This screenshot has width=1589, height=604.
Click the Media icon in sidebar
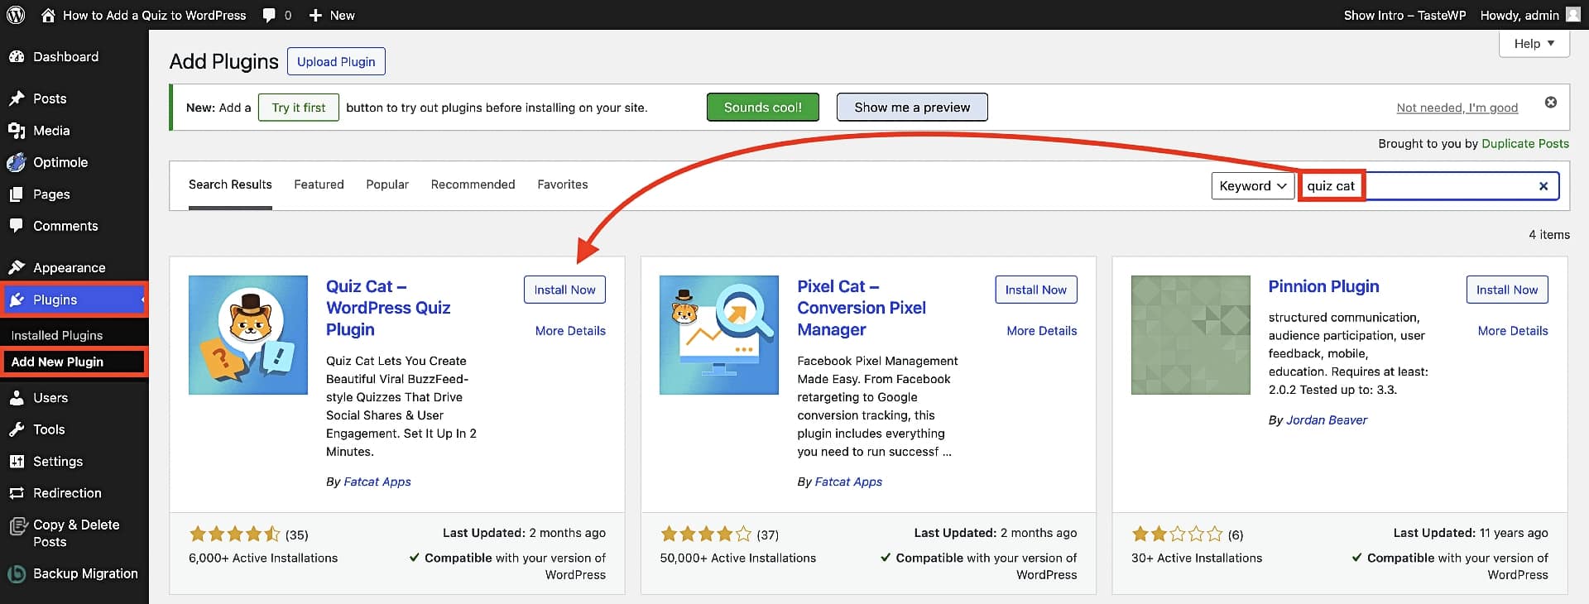coord(17,131)
